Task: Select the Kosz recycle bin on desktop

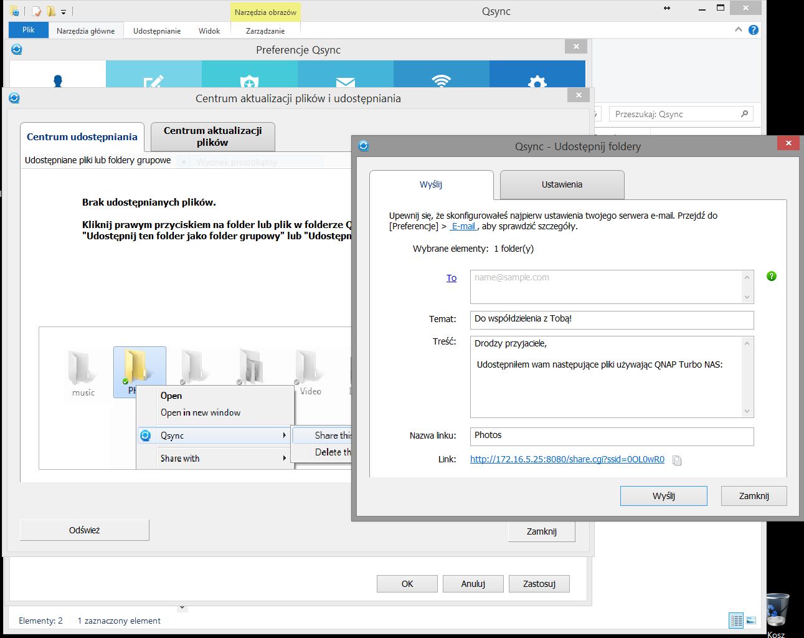Action: click(777, 614)
